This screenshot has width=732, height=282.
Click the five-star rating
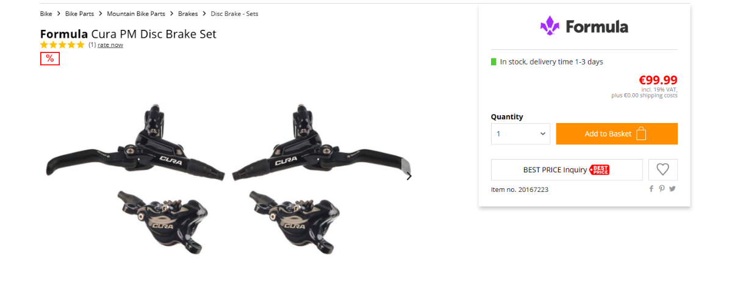tap(63, 45)
